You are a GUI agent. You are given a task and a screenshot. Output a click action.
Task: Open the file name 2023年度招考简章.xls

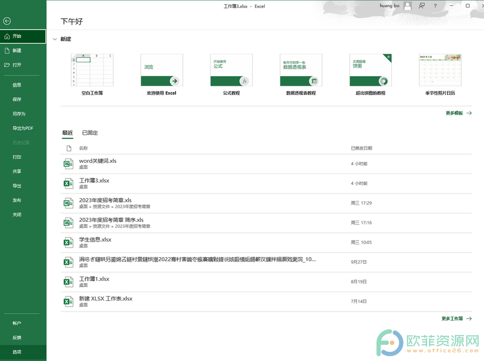pyautogui.click(x=105, y=200)
